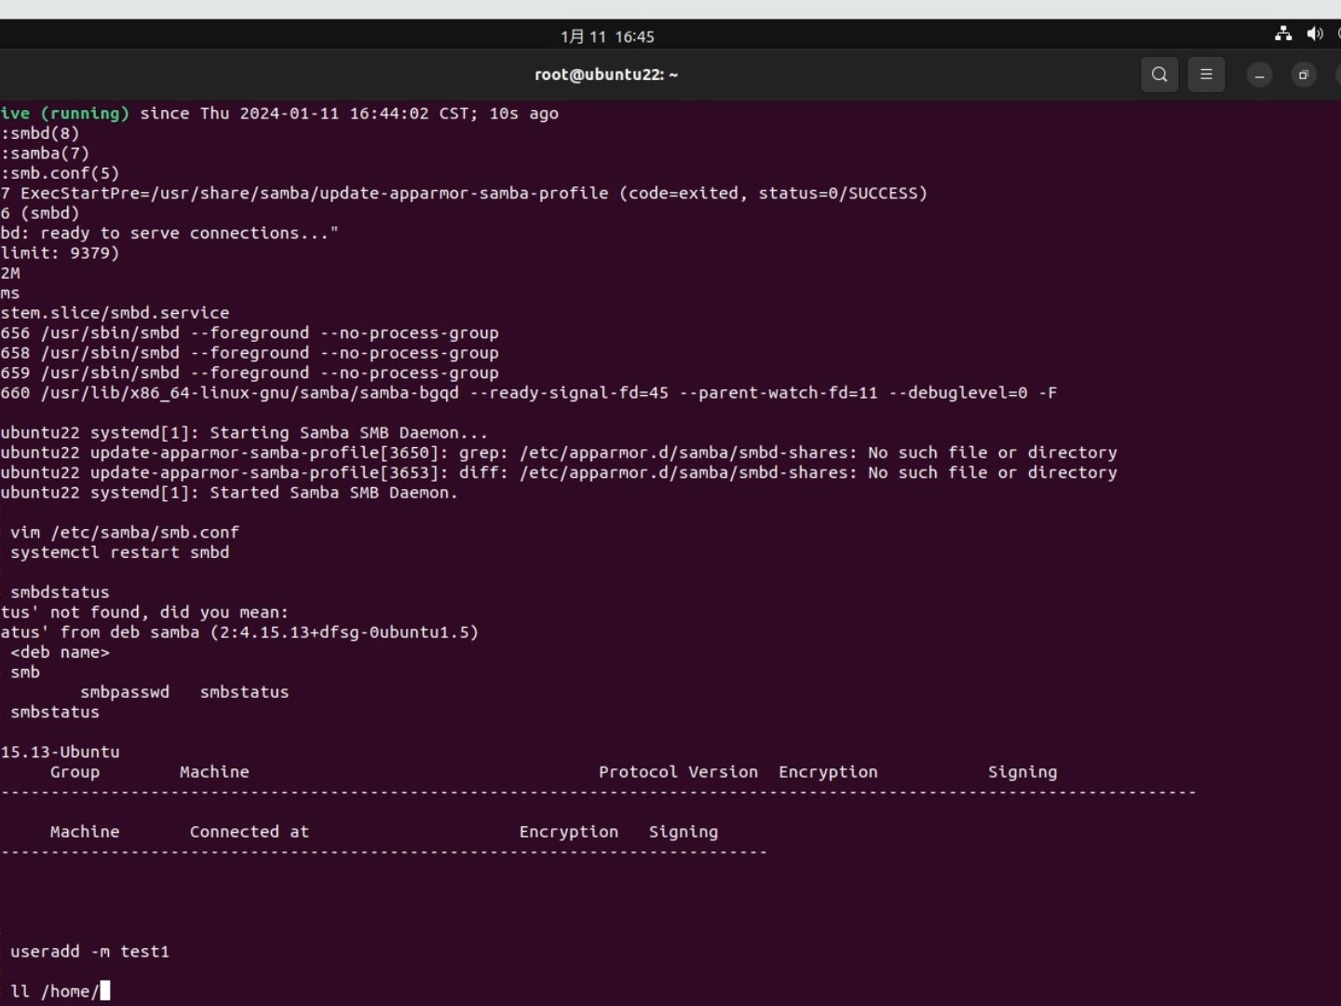1341x1006 pixels.
Task: Click the cursor after 'll /home/'
Action: point(105,991)
